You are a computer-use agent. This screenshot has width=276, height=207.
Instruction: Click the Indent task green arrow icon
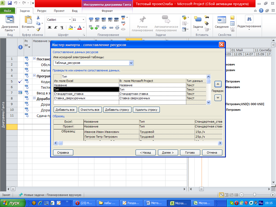pyautogui.click(x=97, y=27)
